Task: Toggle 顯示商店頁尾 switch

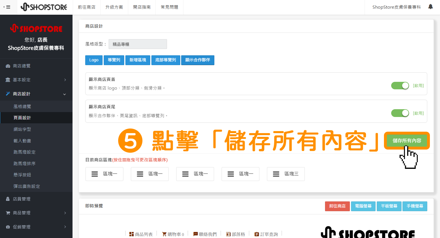Action: [400, 113]
